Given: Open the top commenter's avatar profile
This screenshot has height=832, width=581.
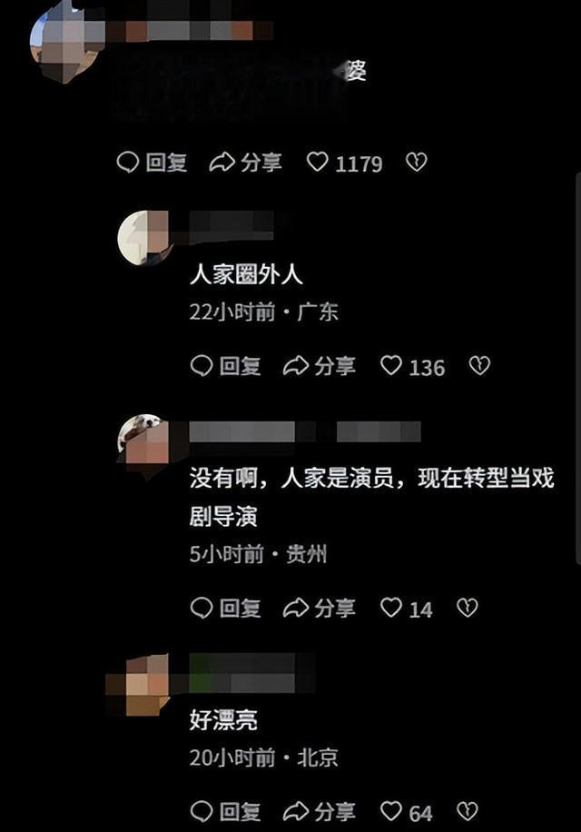Looking at the screenshot, I should tap(66, 45).
